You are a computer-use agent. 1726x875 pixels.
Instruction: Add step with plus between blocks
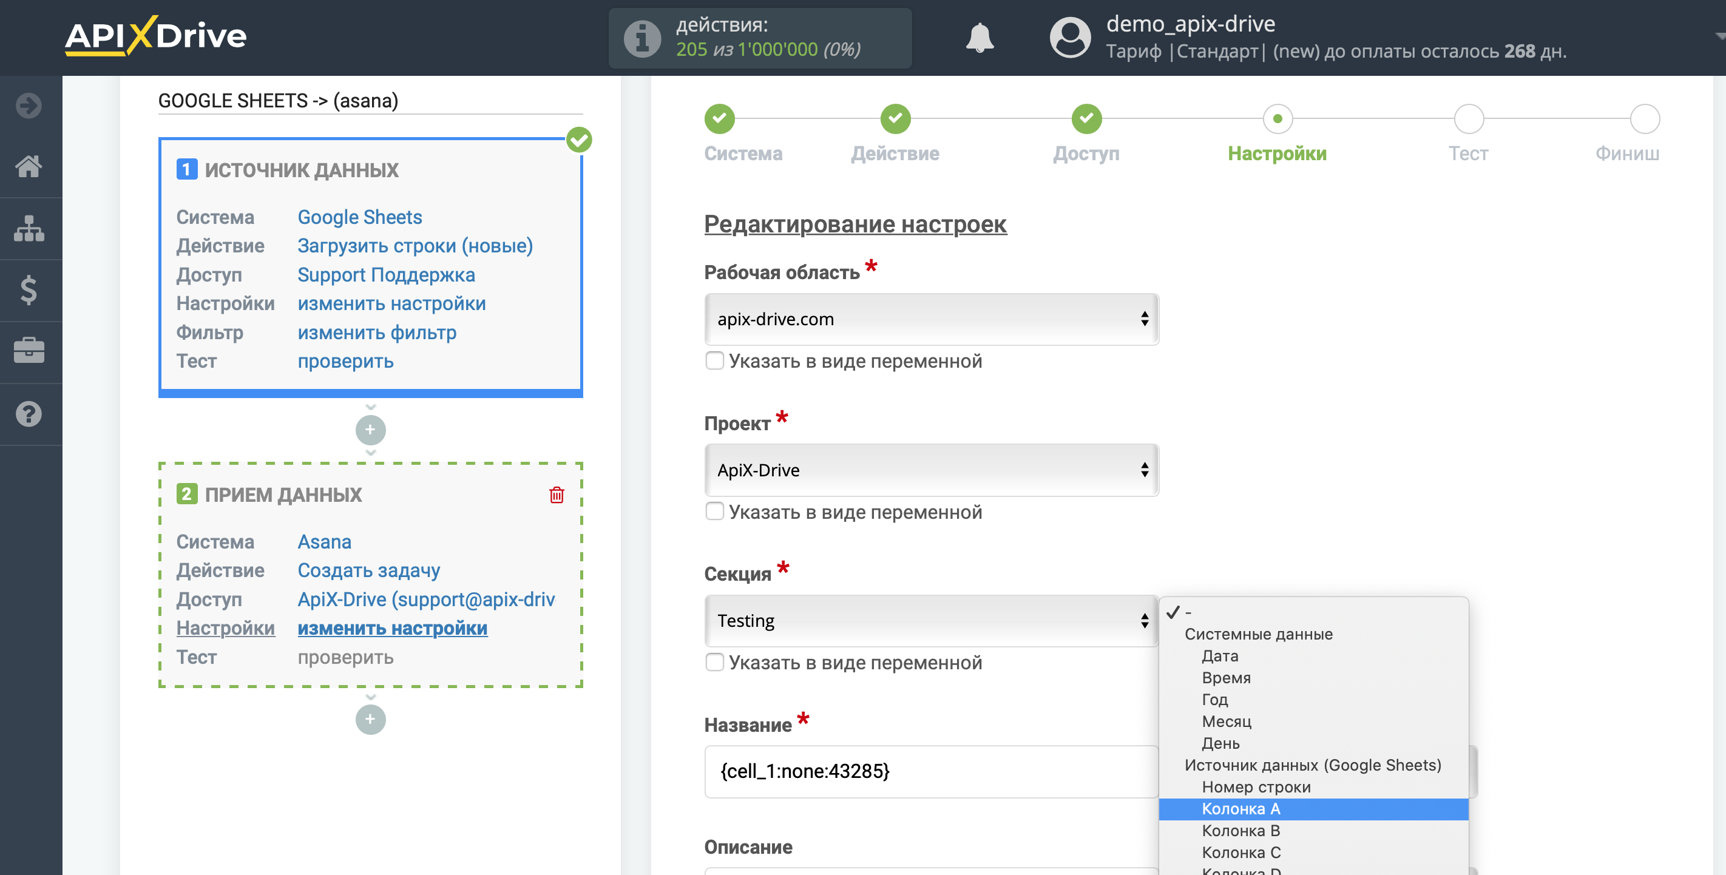(371, 430)
